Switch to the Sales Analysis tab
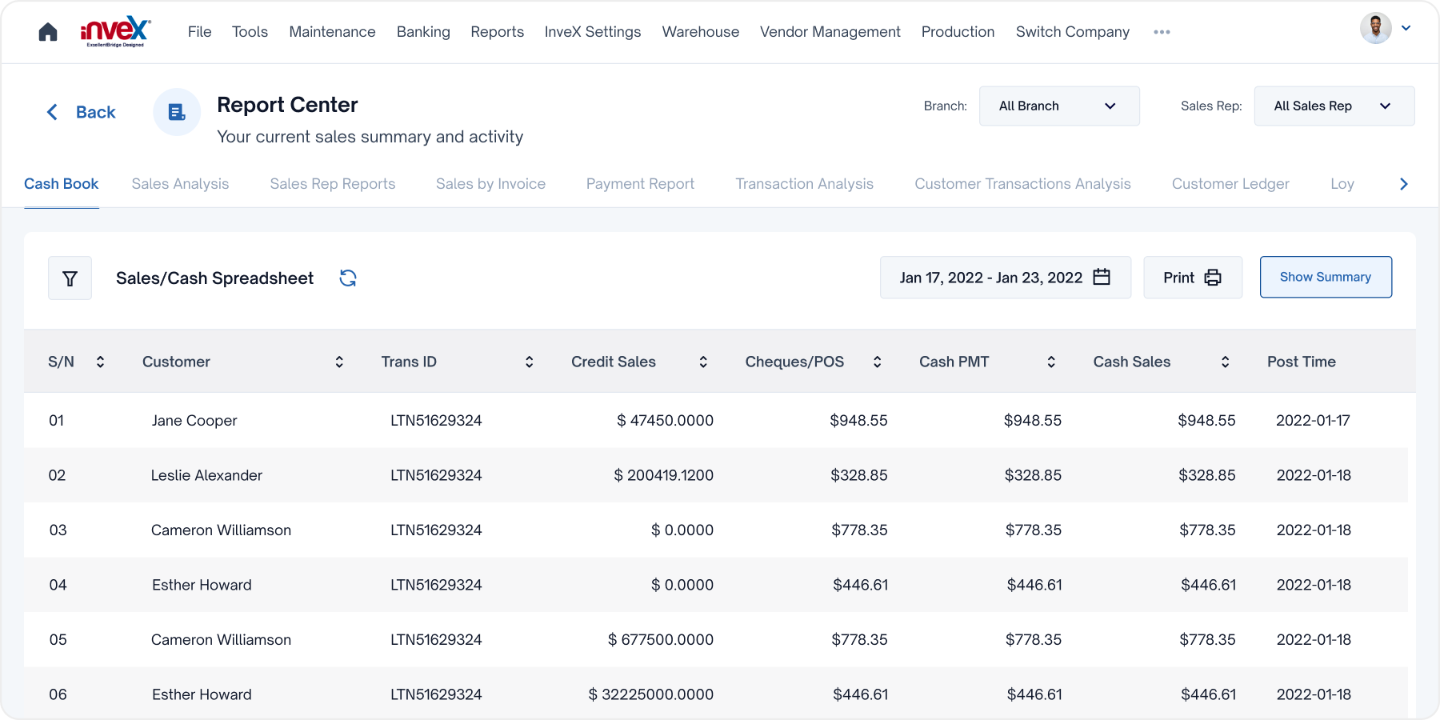This screenshot has height=720, width=1440. pyautogui.click(x=180, y=184)
